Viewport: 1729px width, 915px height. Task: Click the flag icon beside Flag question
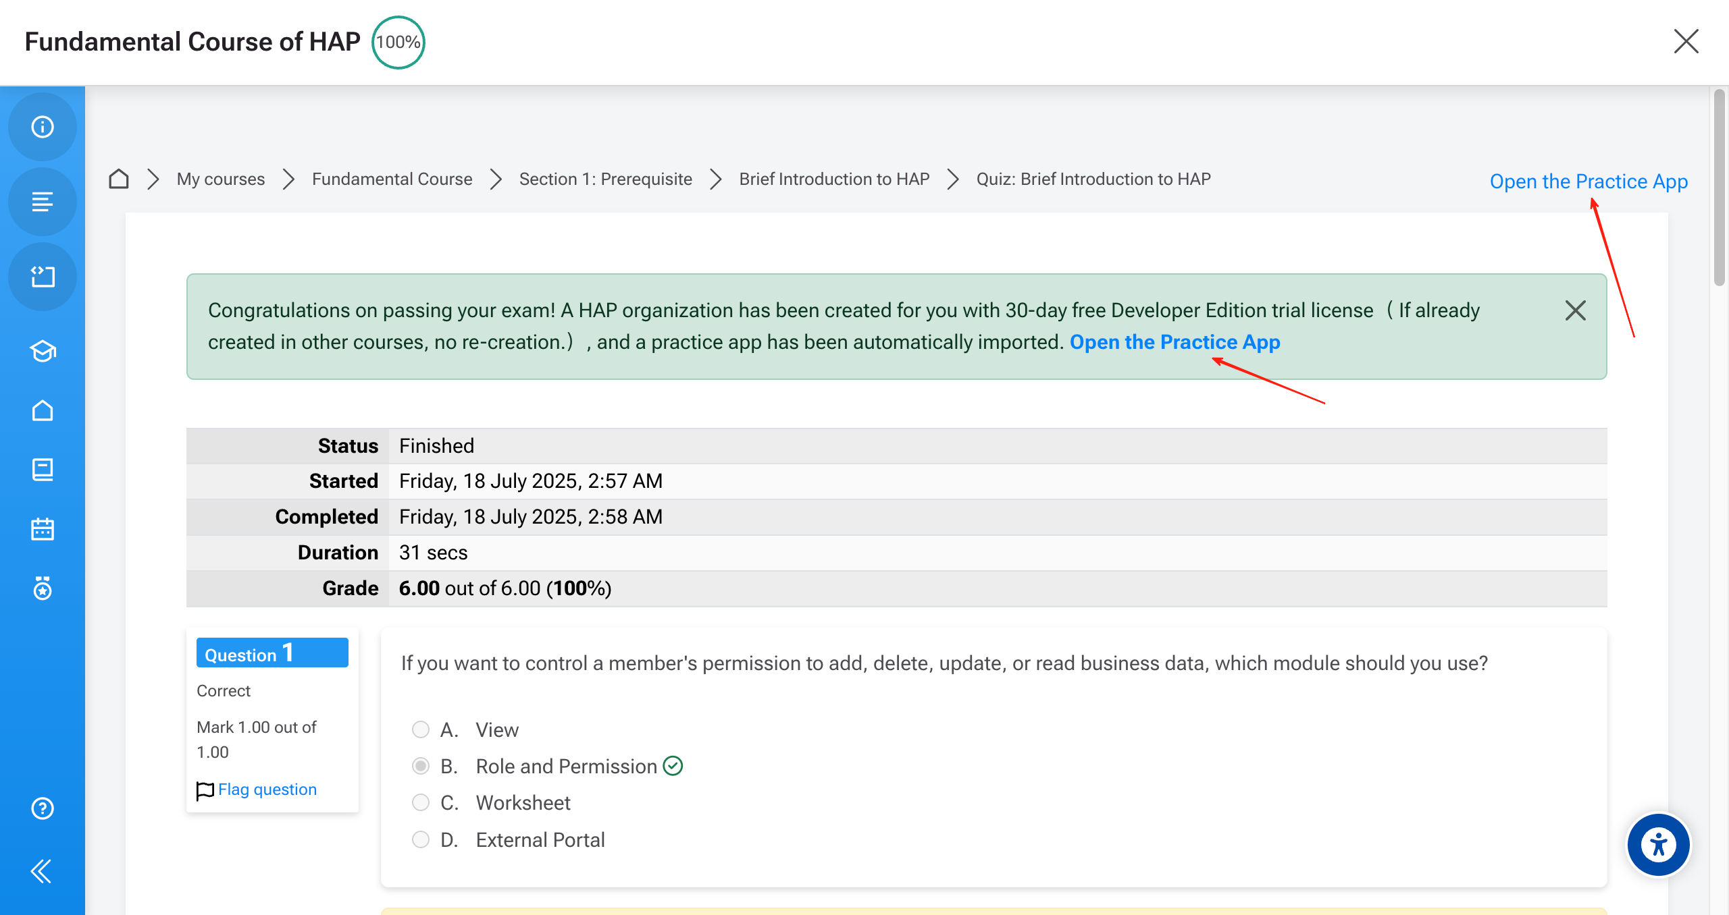(x=205, y=790)
